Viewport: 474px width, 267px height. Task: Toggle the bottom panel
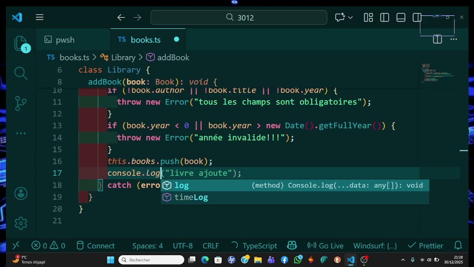[401, 17]
